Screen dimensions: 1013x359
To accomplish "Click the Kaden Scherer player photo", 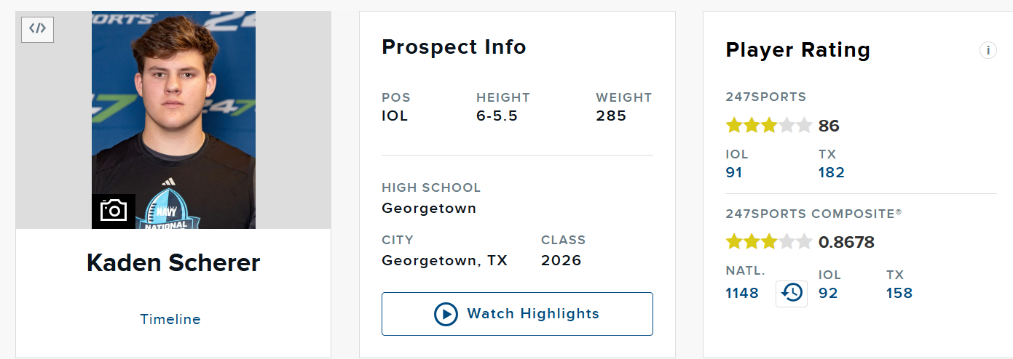I will pyautogui.click(x=173, y=120).
